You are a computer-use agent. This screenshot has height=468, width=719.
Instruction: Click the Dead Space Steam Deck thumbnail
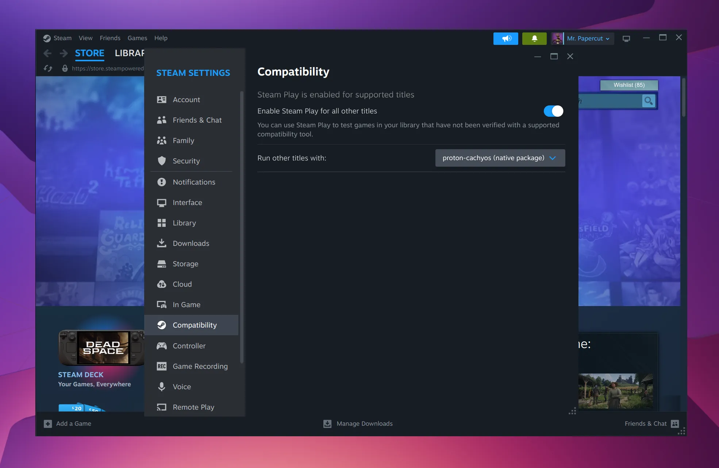click(102, 348)
